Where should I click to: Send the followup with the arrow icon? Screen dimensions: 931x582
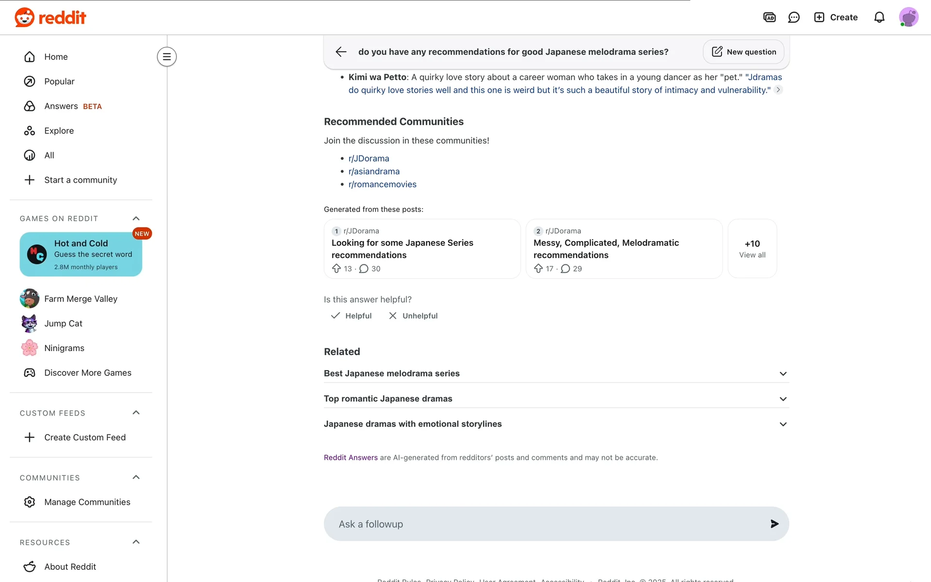tap(774, 524)
